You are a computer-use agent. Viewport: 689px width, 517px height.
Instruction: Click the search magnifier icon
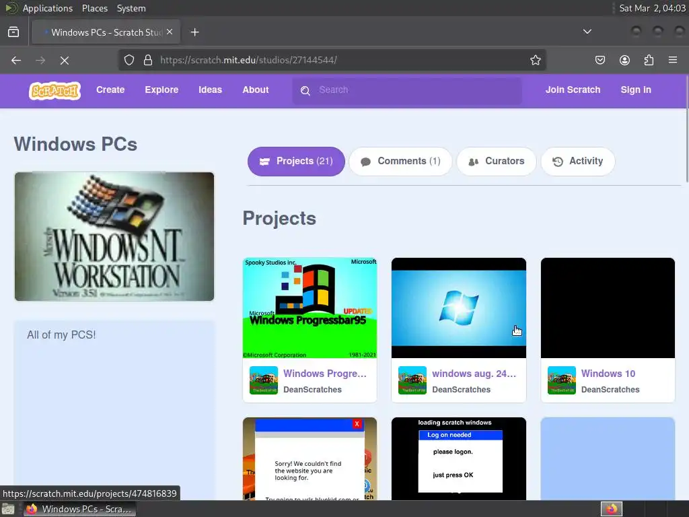pos(305,91)
